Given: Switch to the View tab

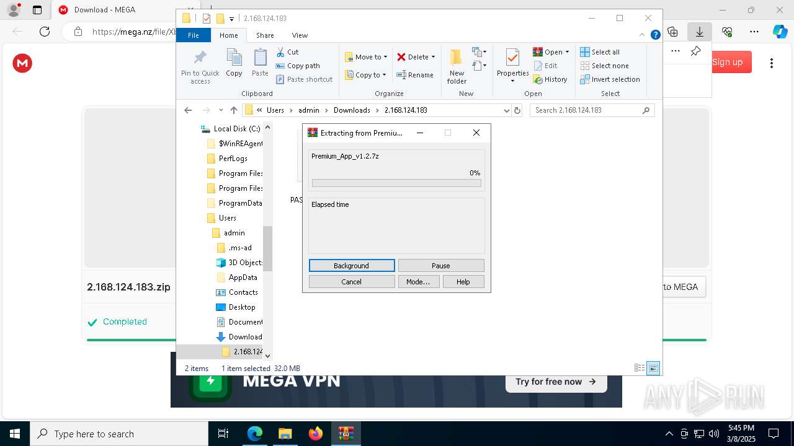Looking at the screenshot, I should click(x=300, y=35).
